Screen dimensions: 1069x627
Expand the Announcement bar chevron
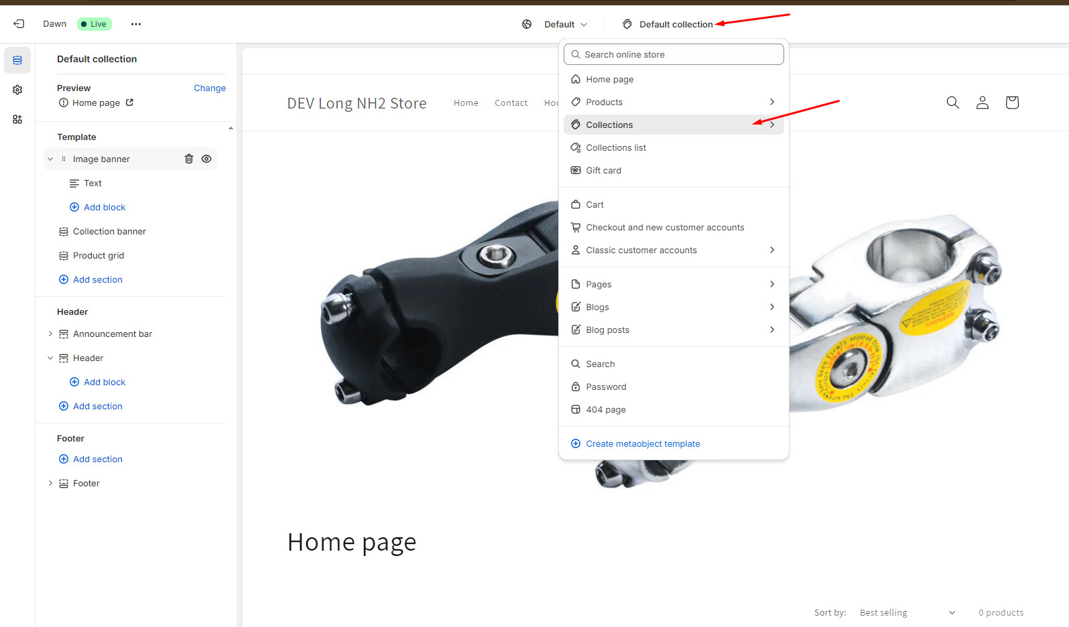50,334
